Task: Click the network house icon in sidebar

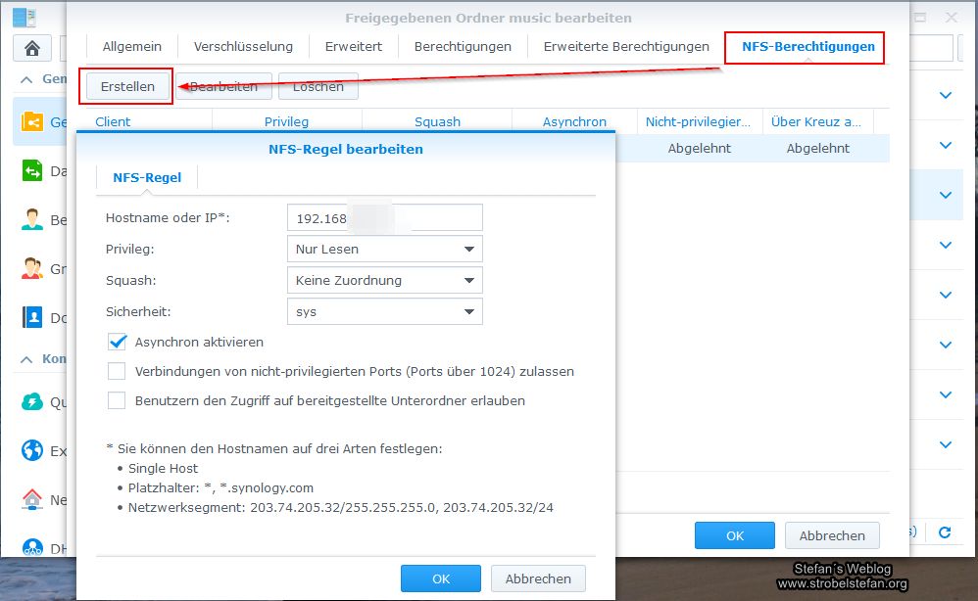Action: tap(33, 499)
